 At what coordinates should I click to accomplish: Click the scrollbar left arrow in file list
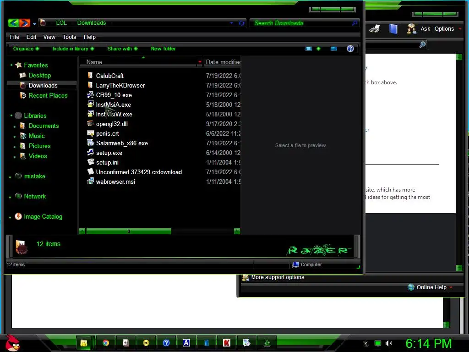tap(82, 231)
